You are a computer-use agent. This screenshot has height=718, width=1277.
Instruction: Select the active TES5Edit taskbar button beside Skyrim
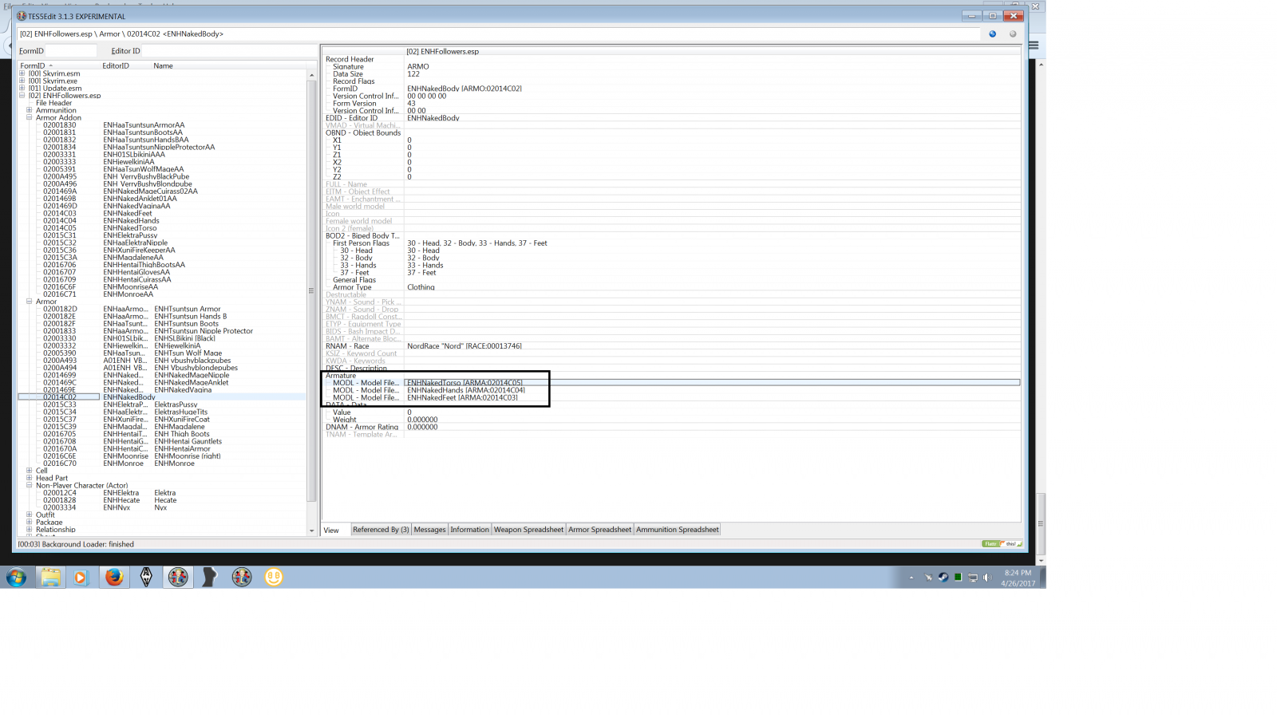point(178,577)
